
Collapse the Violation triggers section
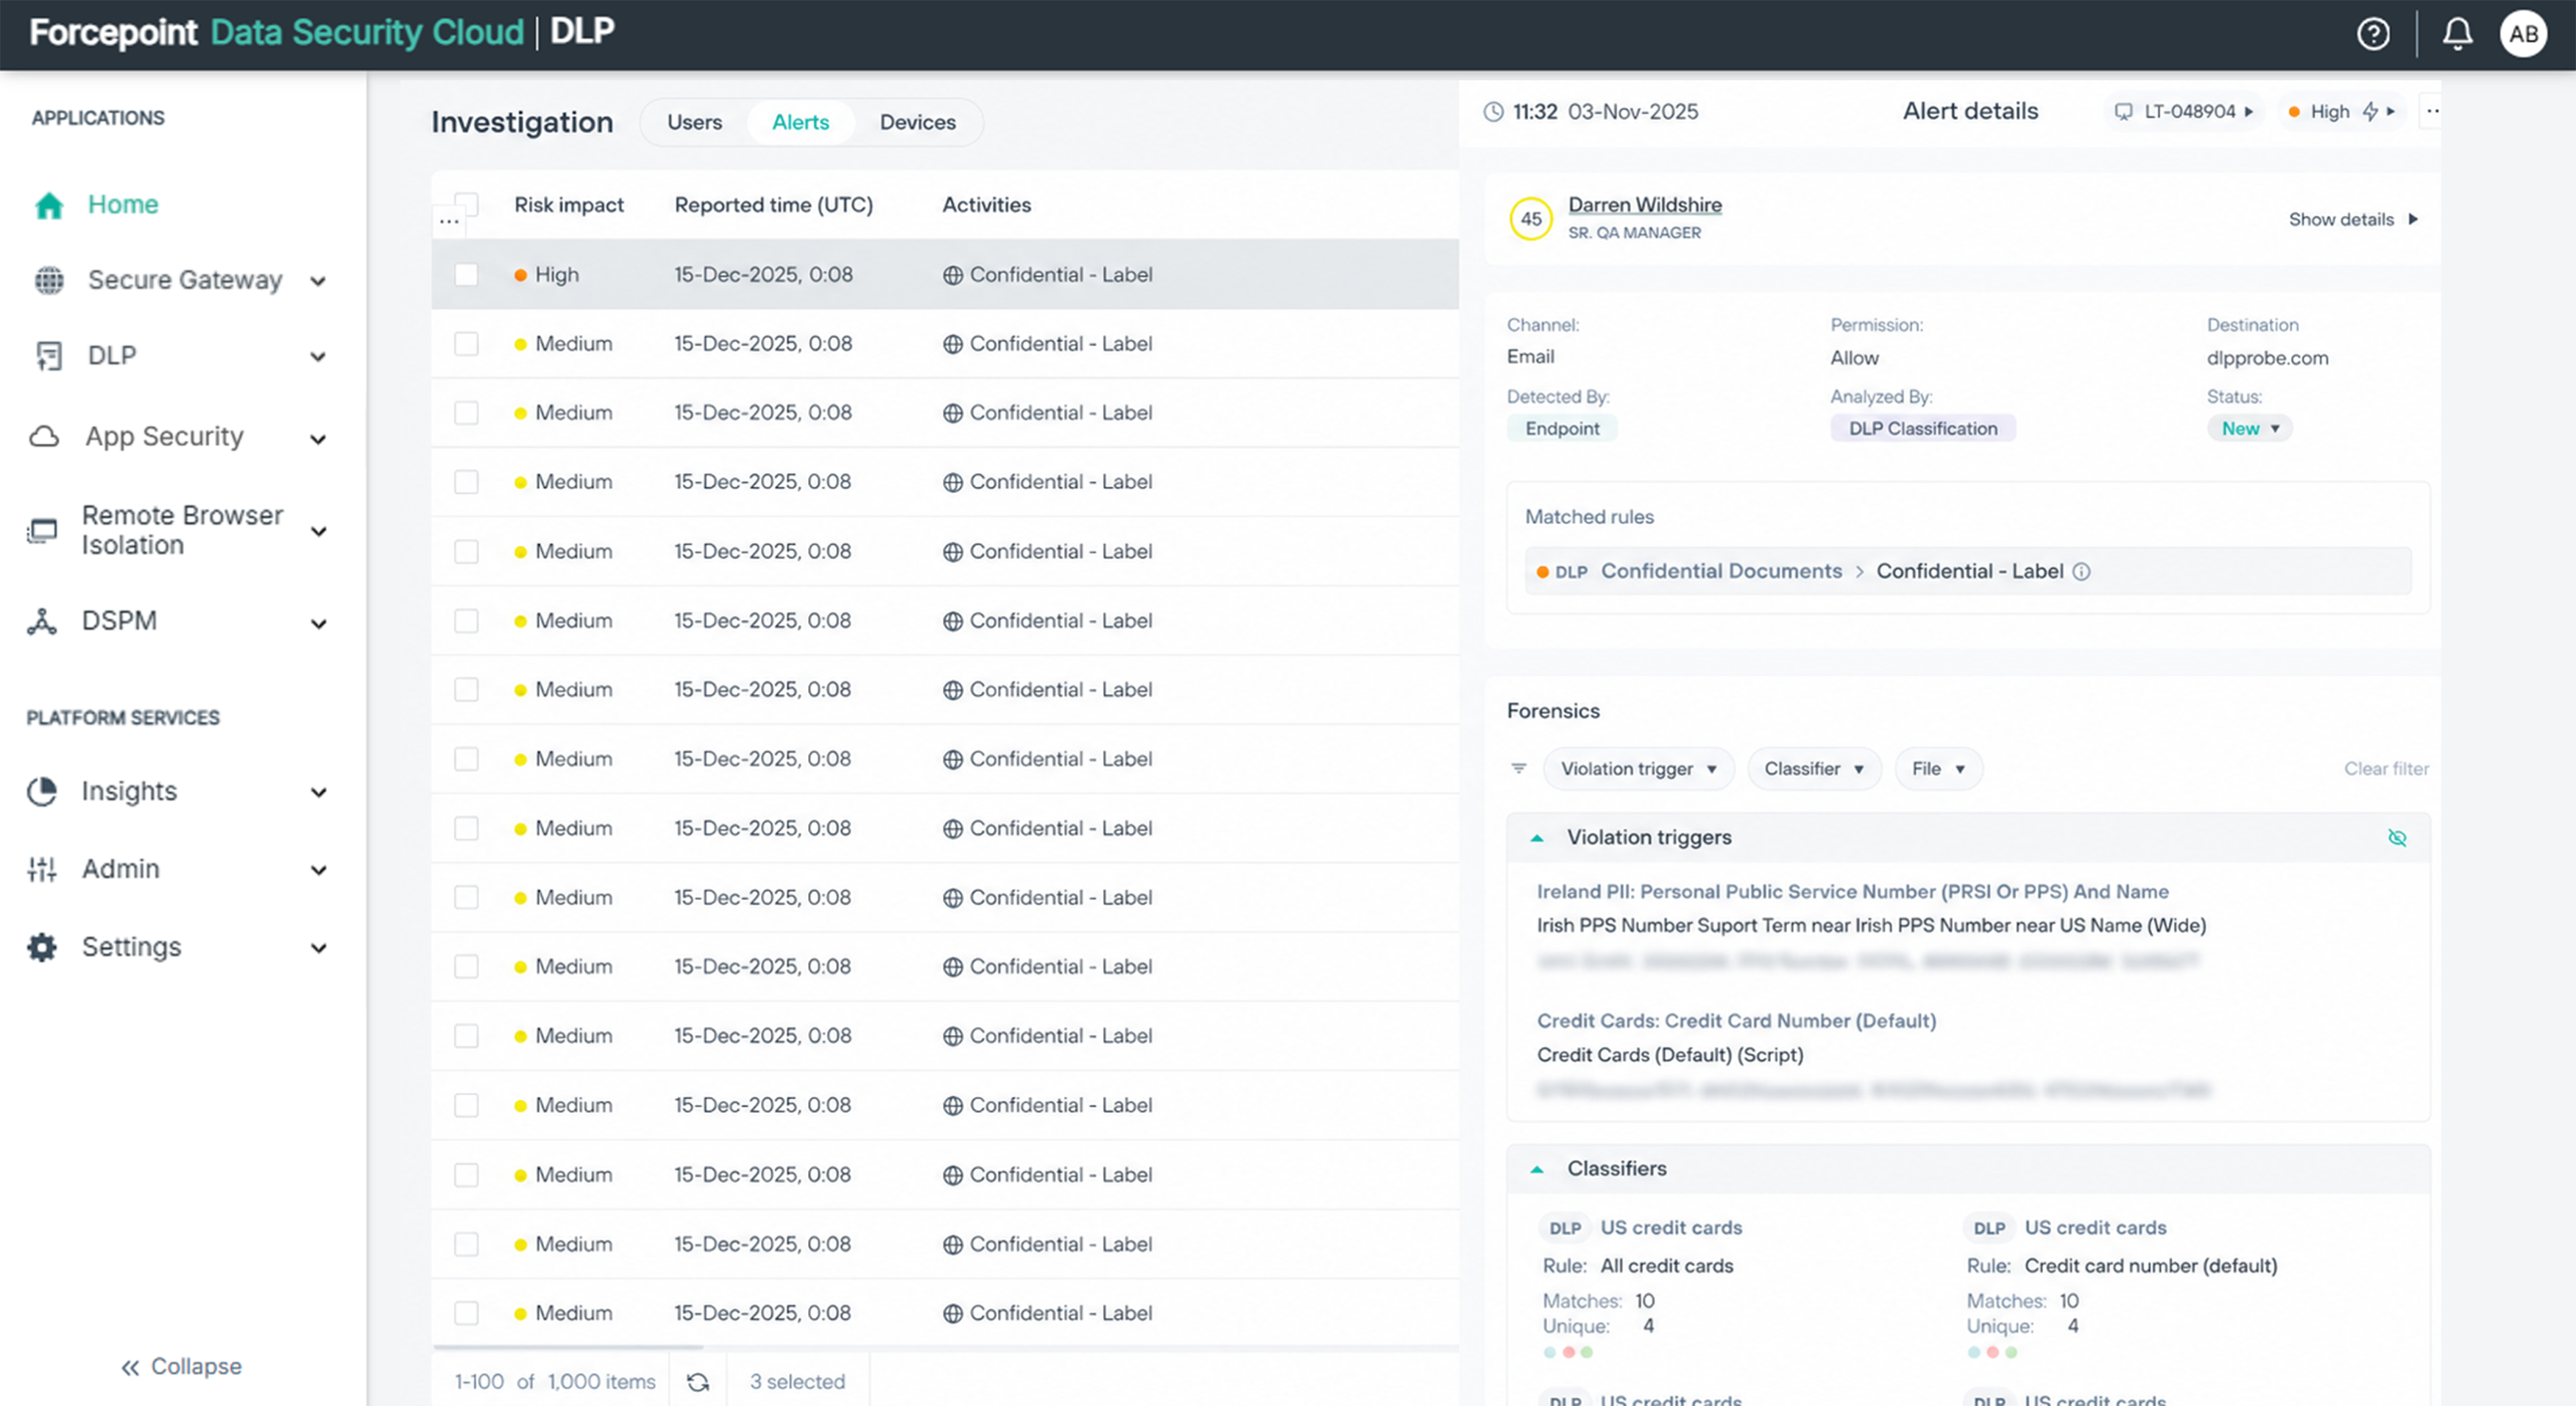(1537, 838)
